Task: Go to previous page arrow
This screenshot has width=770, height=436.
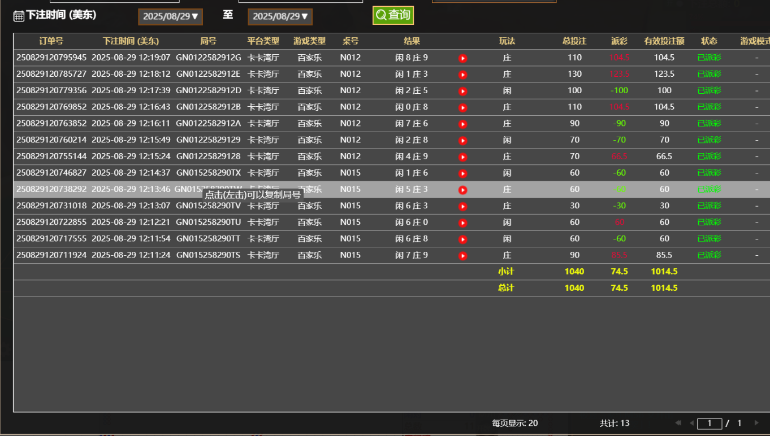Action: click(691, 423)
